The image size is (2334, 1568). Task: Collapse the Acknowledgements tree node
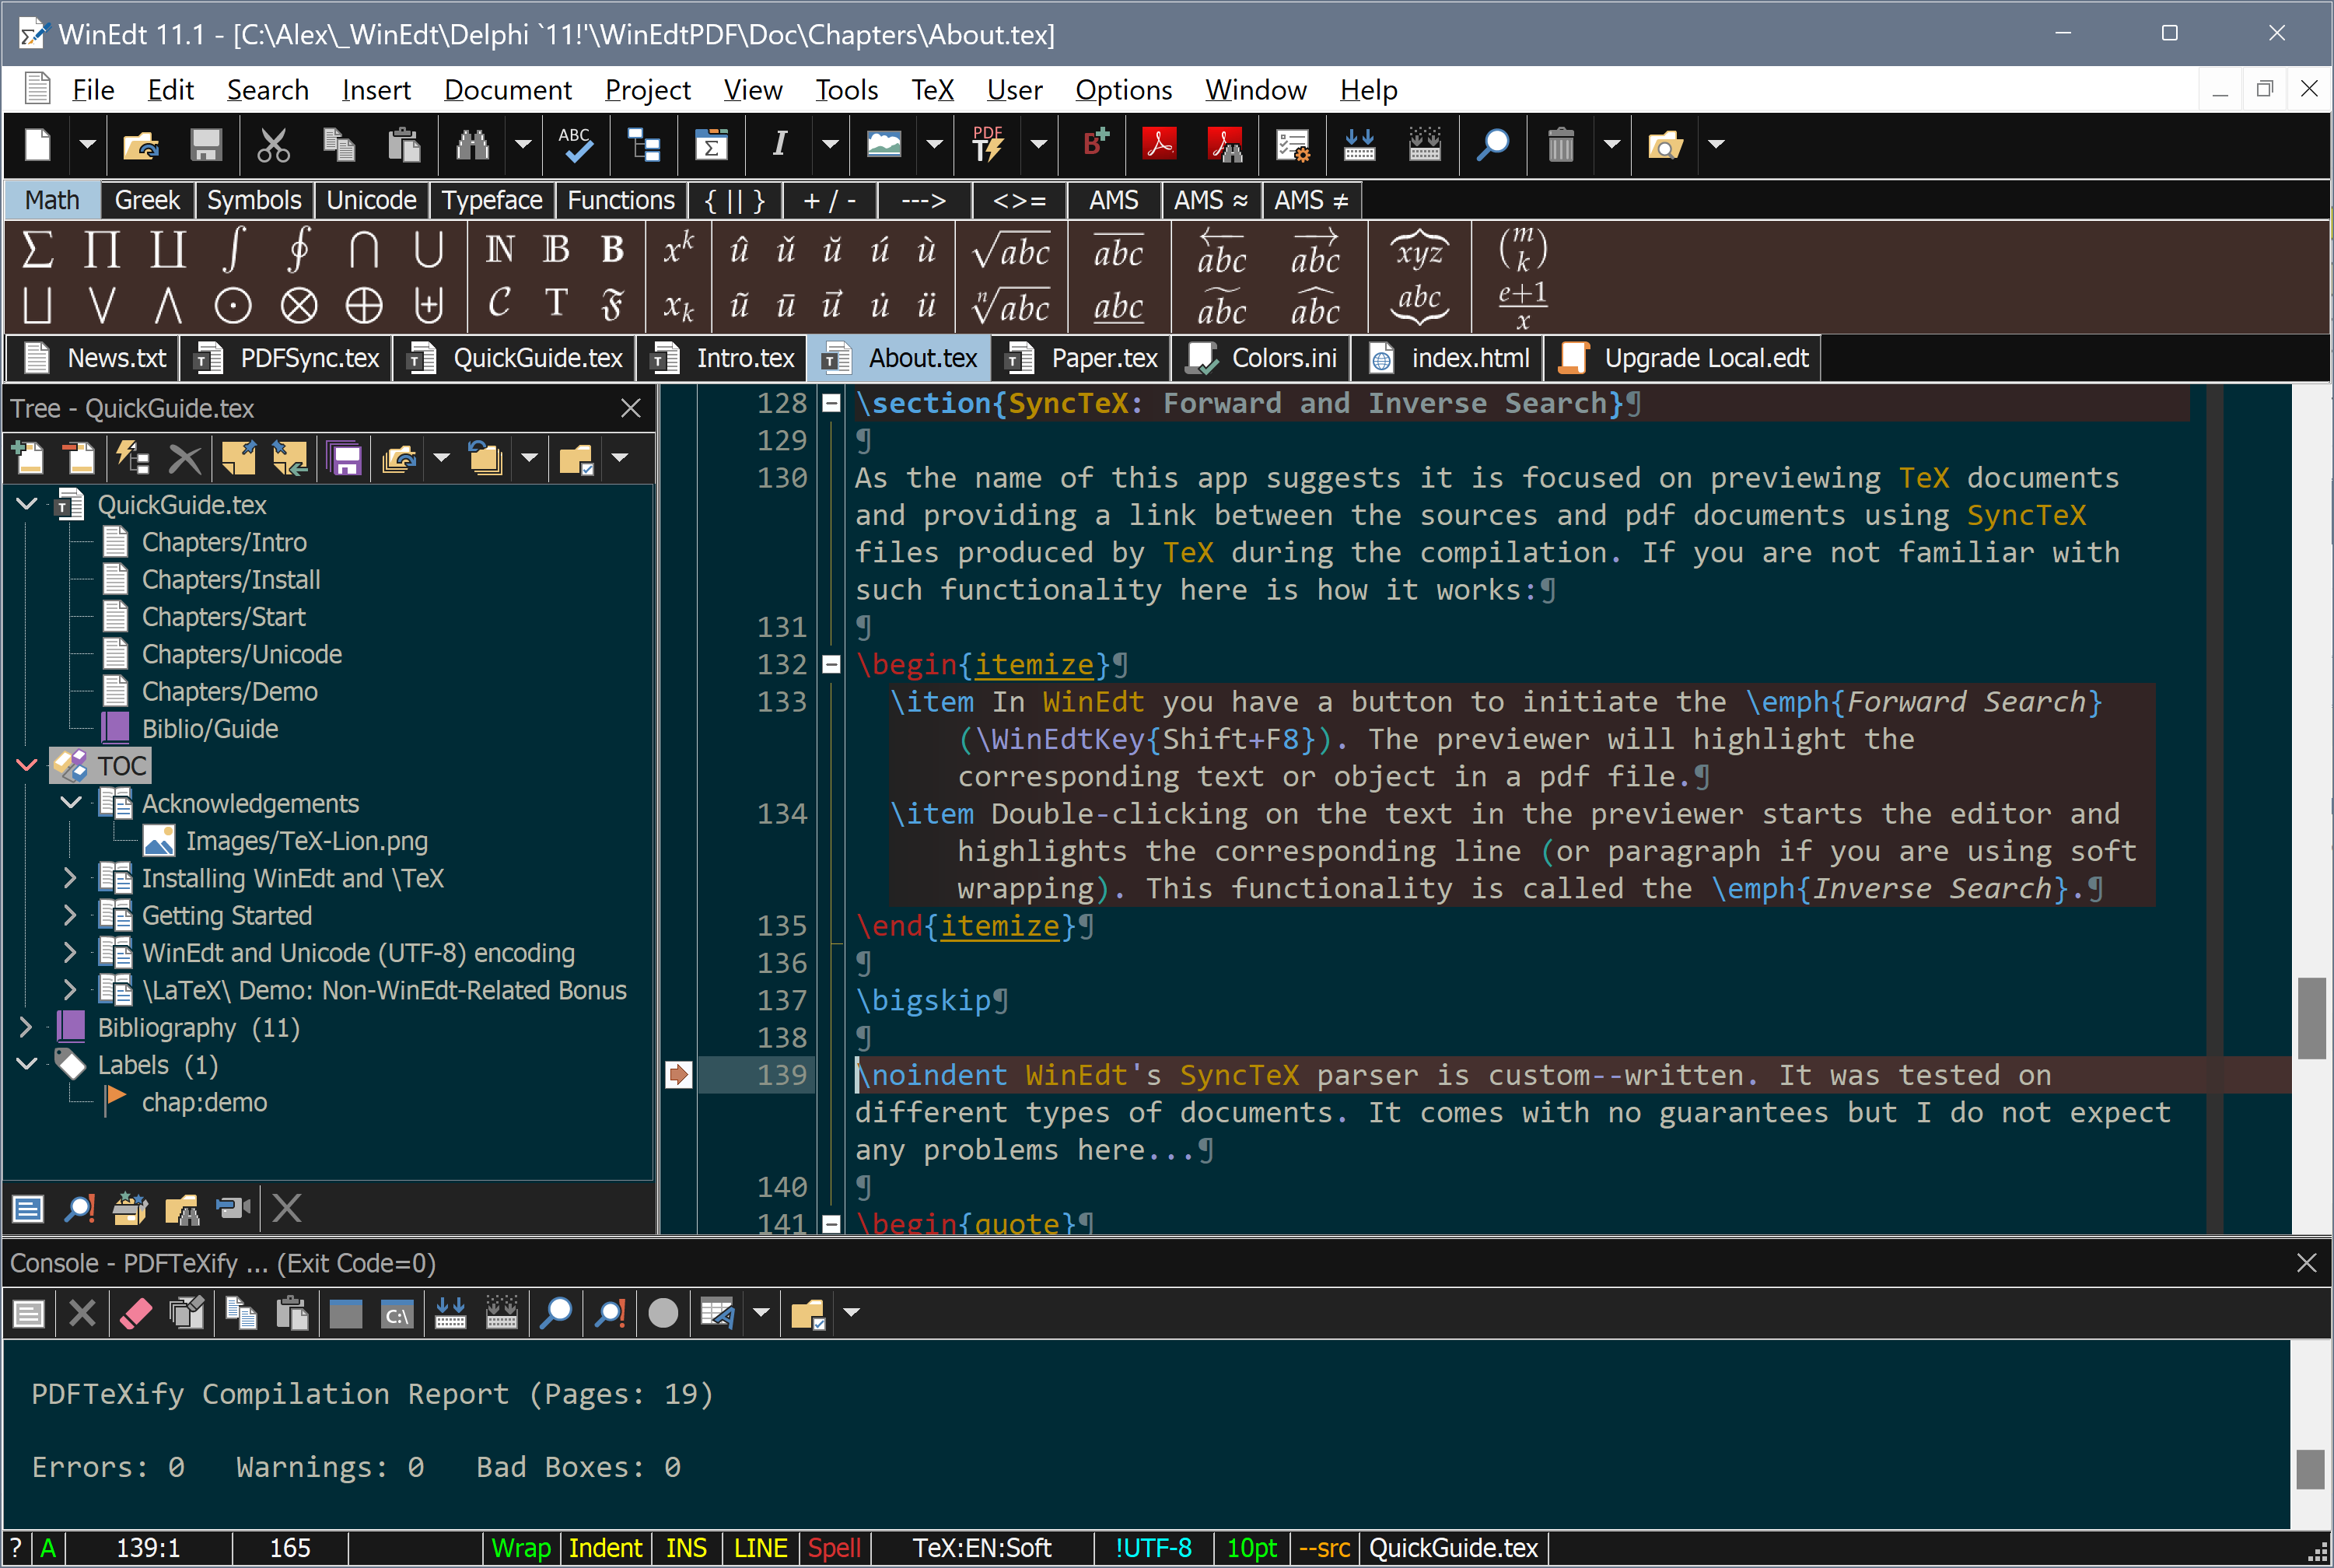click(70, 802)
